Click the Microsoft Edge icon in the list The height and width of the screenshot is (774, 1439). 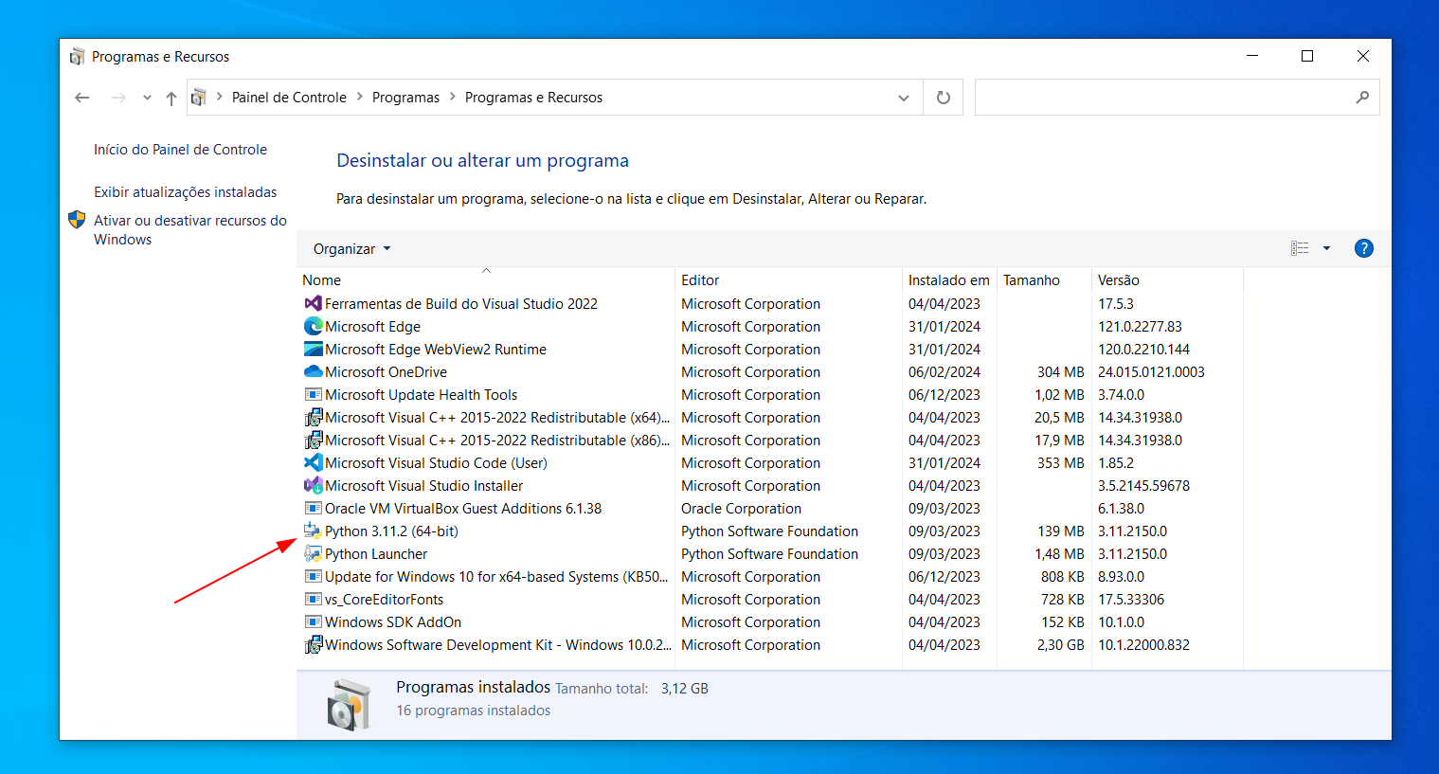pyautogui.click(x=314, y=326)
